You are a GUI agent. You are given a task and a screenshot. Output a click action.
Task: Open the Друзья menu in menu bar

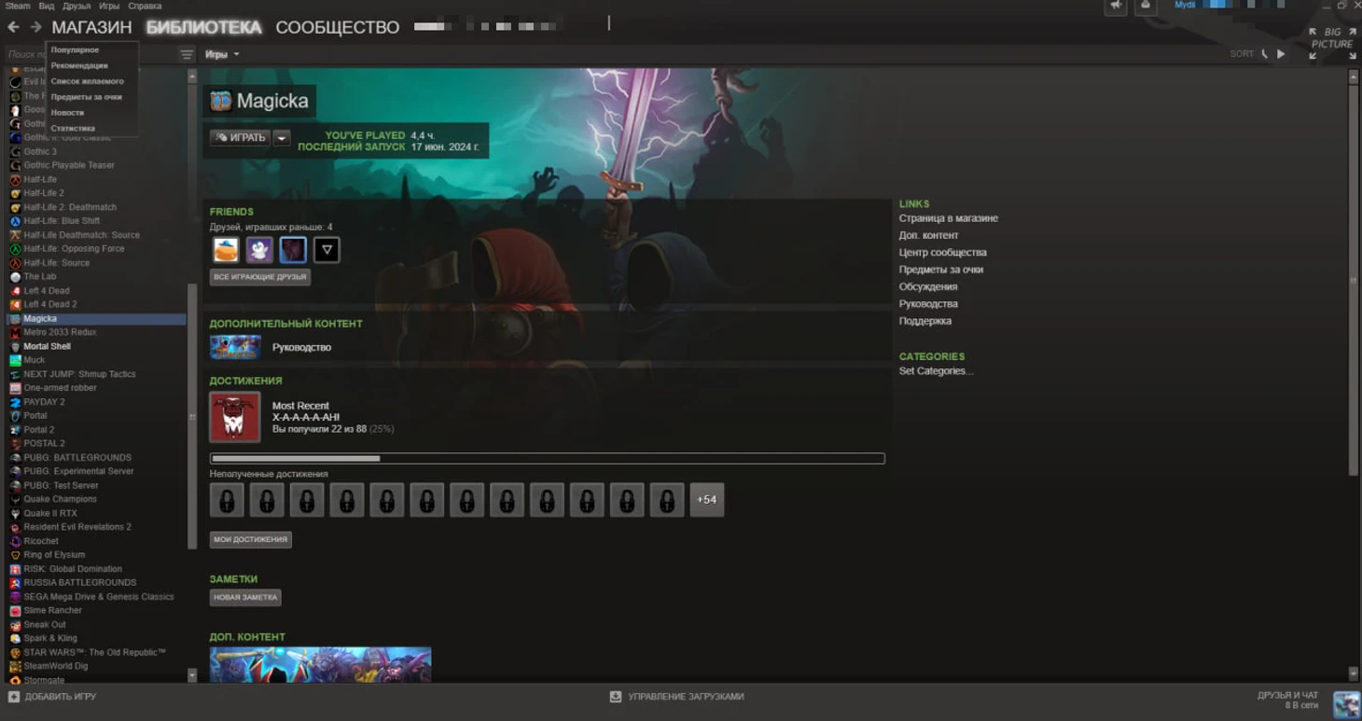(76, 6)
